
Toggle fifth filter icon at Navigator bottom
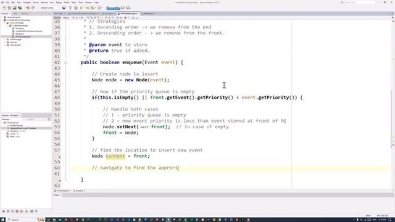click(x=22, y=212)
